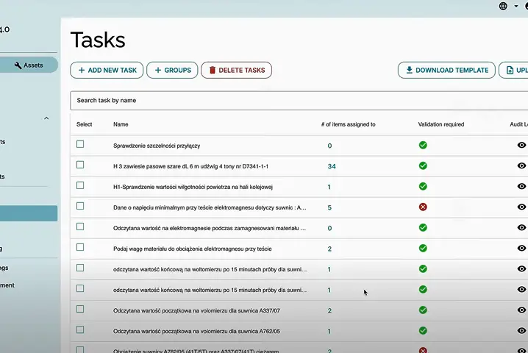Click eye icon for H1-Sprawdzenie wartości row

point(521,187)
